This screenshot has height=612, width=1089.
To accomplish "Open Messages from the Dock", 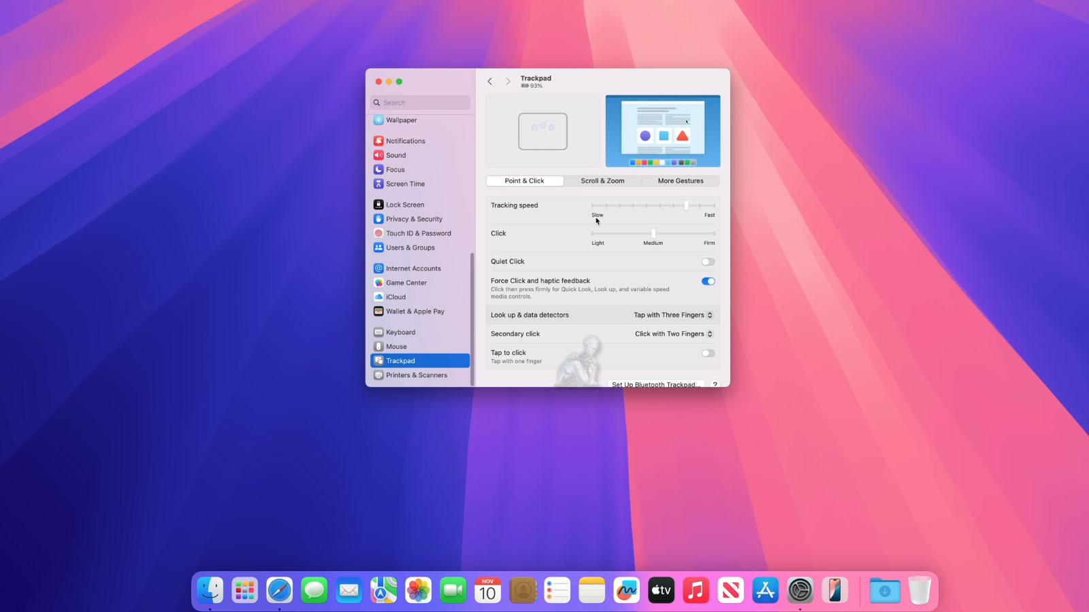I will [x=314, y=590].
